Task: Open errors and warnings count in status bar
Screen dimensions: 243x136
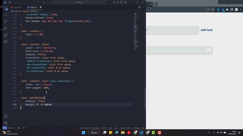Action: tap(12, 128)
